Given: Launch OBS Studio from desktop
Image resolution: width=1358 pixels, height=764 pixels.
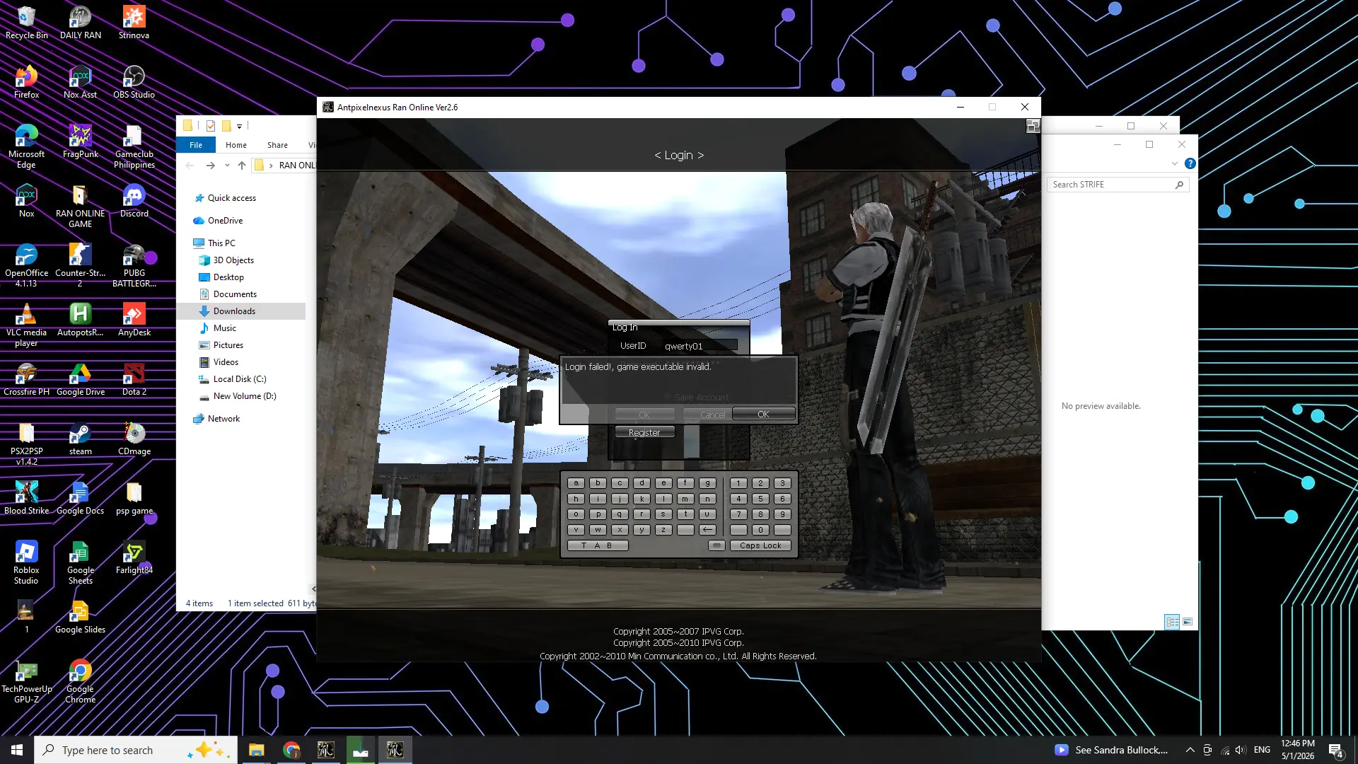Looking at the screenshot, I should (134, 81).
